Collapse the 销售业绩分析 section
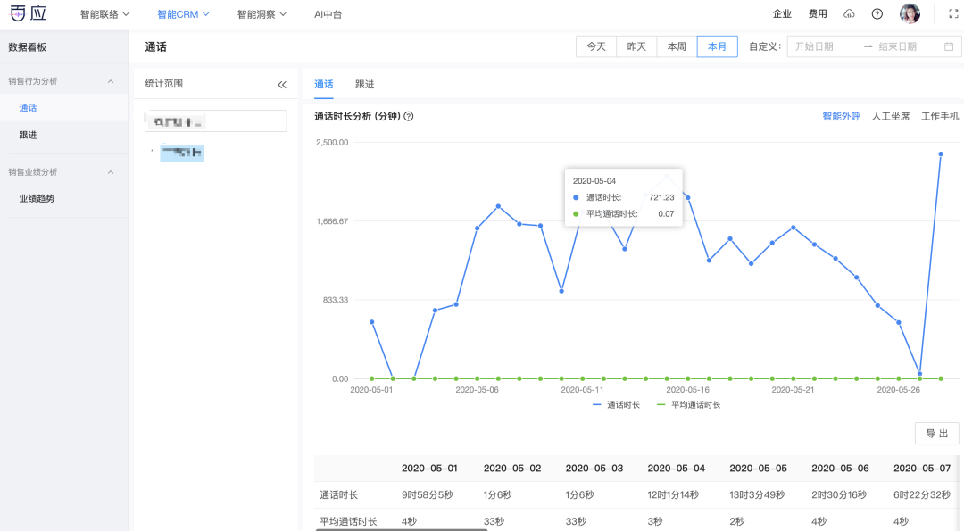964x531 pixels. click(x=111, y=172)
